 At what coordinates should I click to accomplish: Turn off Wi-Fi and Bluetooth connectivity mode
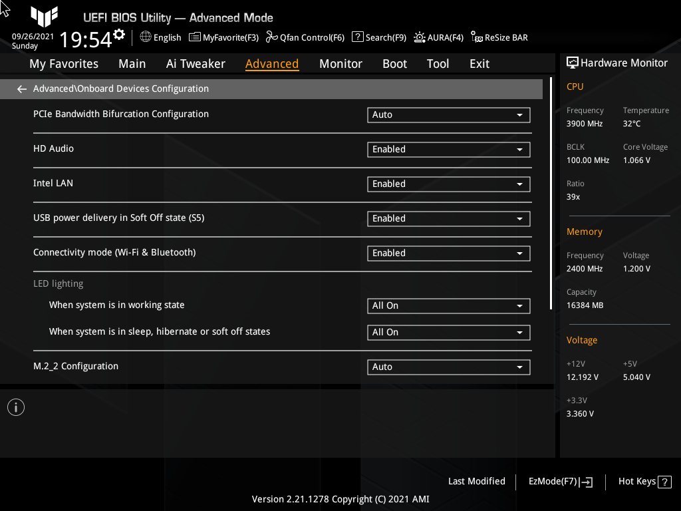pyautogui.click(x=448, y=253)
